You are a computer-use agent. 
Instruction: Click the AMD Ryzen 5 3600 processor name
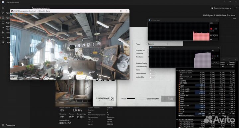tap(219, 15)
